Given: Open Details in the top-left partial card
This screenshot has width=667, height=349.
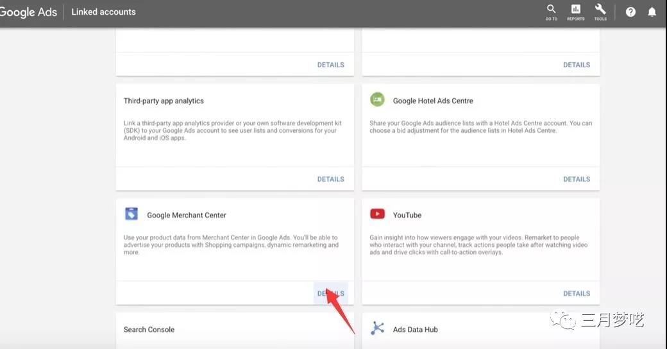Looking at the screenshot, I should pyautogui.click(x=330, y=65).
